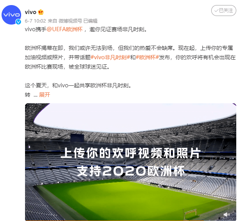Click the 上传你的欢呼视频和照片 video caption
This screenshot has height=221, width=239.
coord(131,153)
